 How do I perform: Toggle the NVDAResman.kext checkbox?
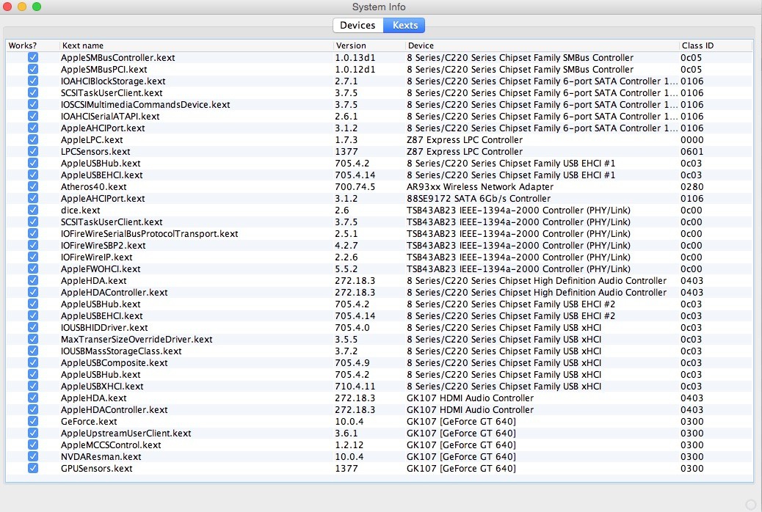pyautogui.click(x=33, y=457)
